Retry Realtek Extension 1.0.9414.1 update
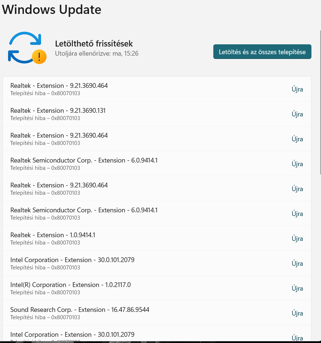Image resolution: width=321 pixels, height=343 pixels. click(x=297, y=239)
